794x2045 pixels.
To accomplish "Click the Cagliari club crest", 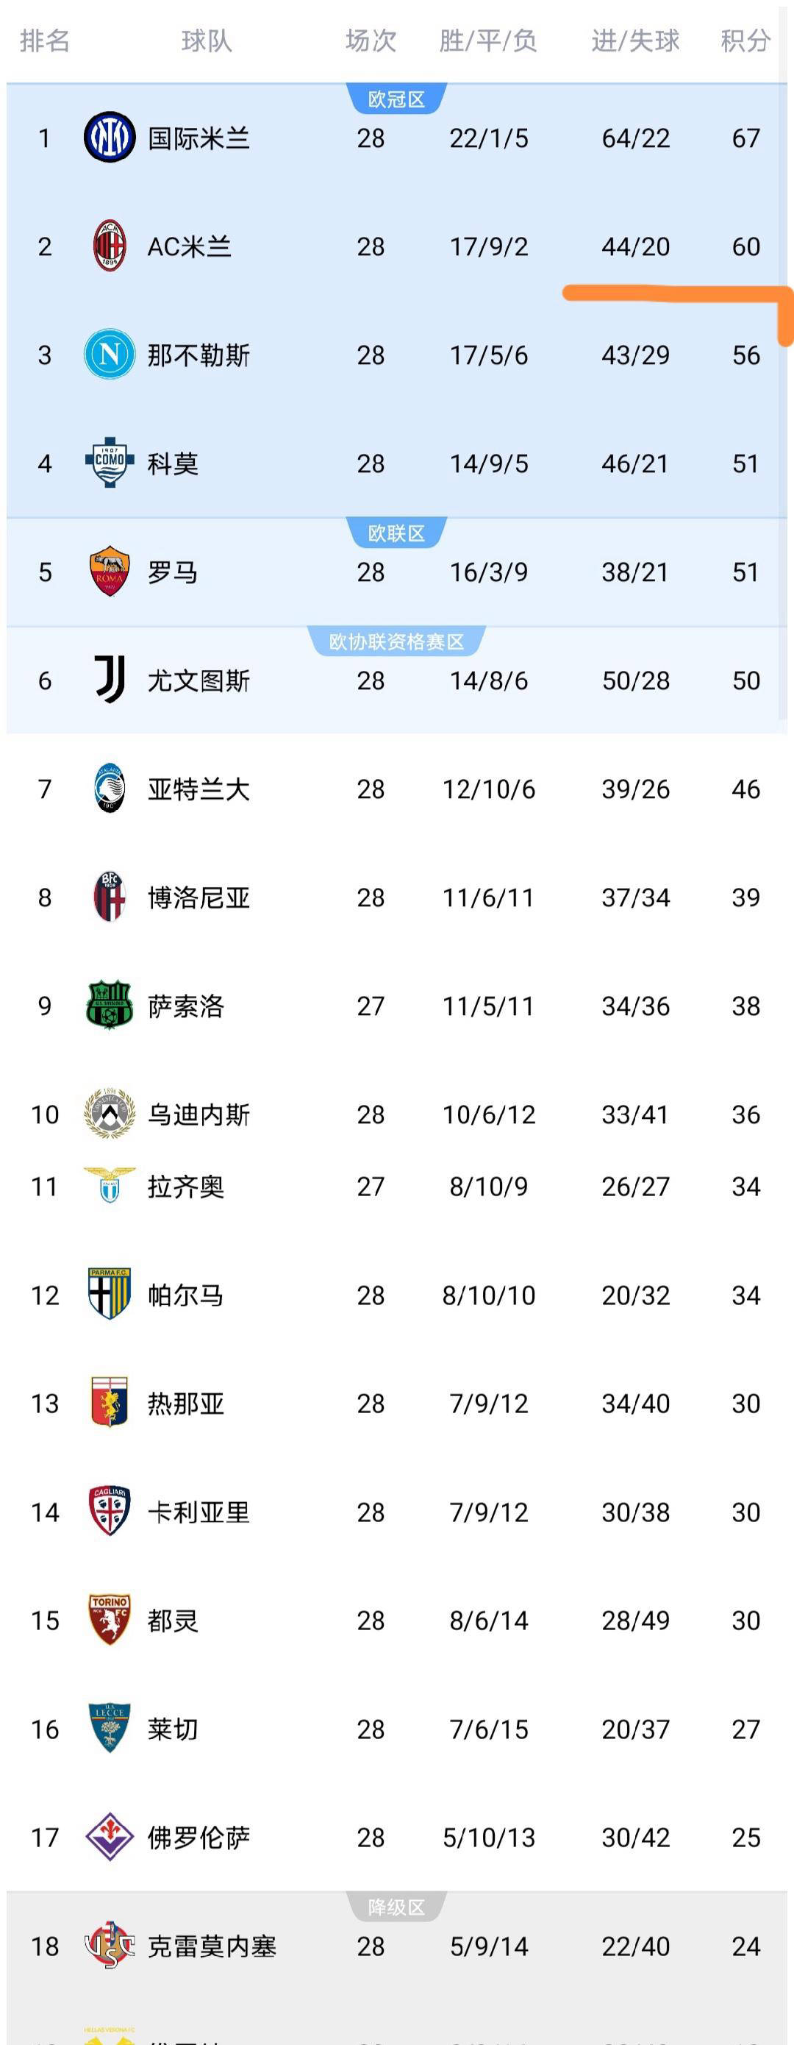I will coord(110,1511).
